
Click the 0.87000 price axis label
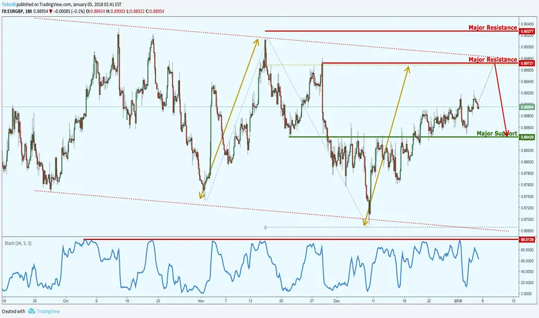pos(527,219)
